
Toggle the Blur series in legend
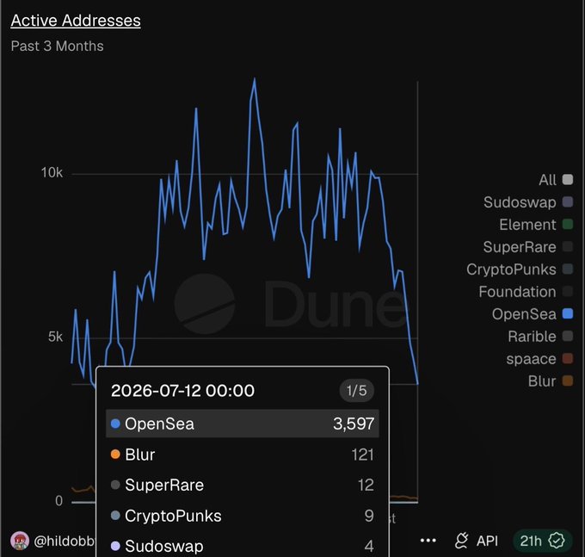coord(551,381)
